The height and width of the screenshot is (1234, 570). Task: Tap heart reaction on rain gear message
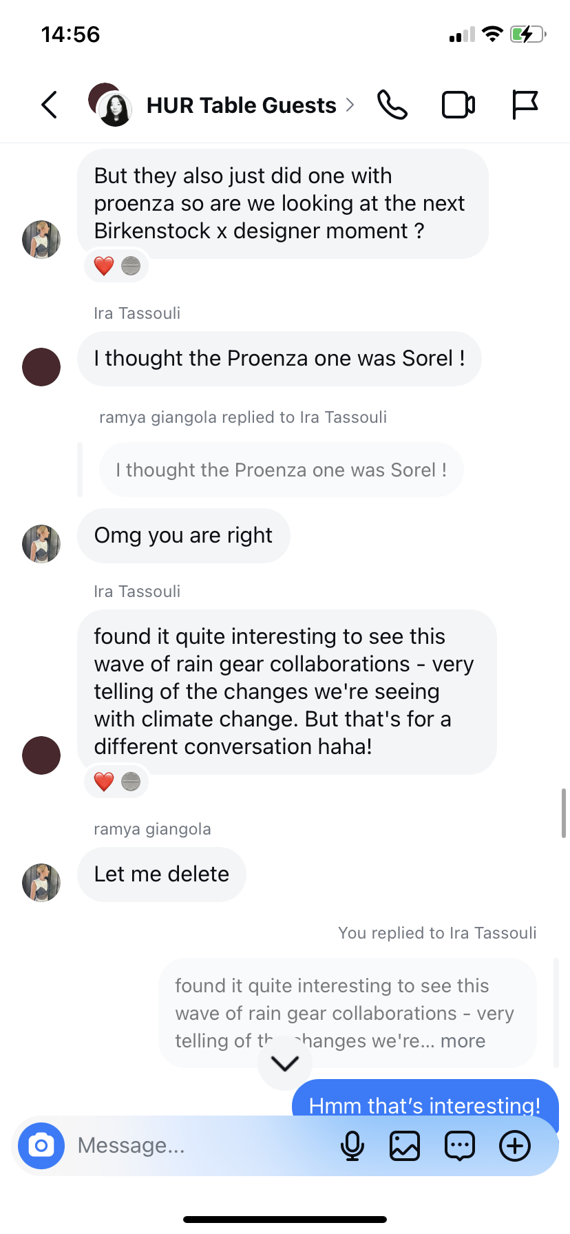click(x=104, y=782)
